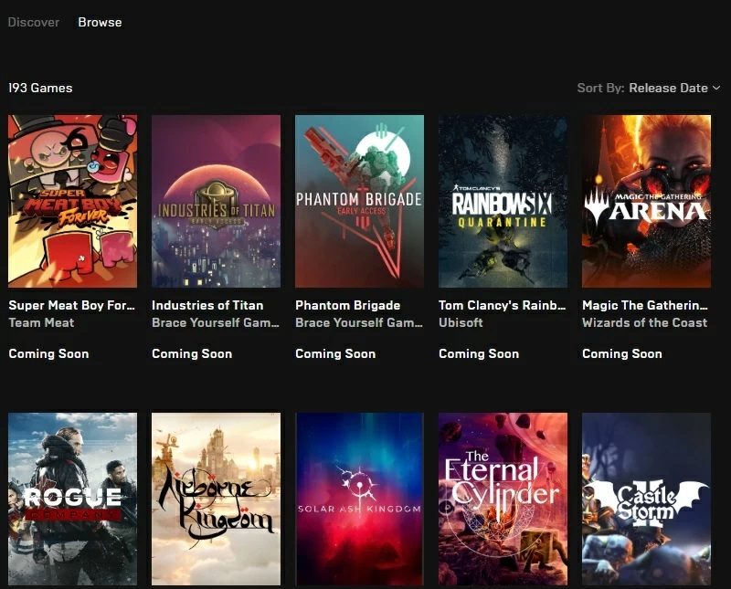Click Coming Soon under Industries of Titan
The image size is (731, 589).
(192, 353)
